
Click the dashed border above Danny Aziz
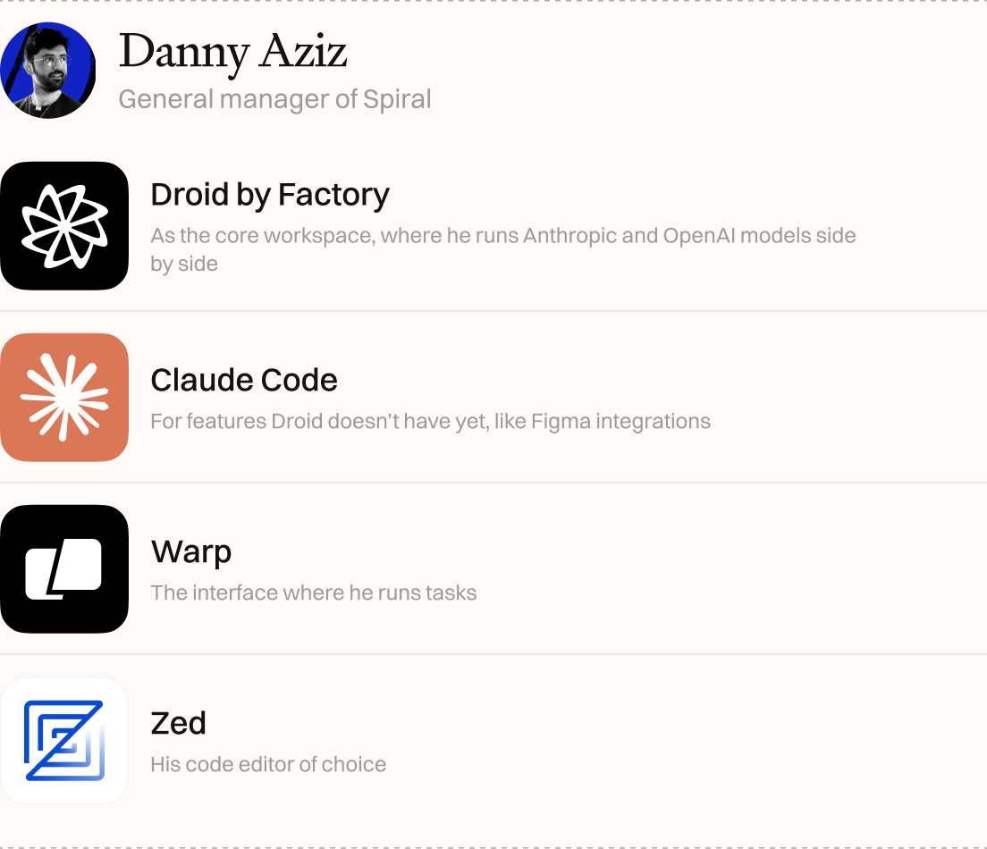(493, 1)
